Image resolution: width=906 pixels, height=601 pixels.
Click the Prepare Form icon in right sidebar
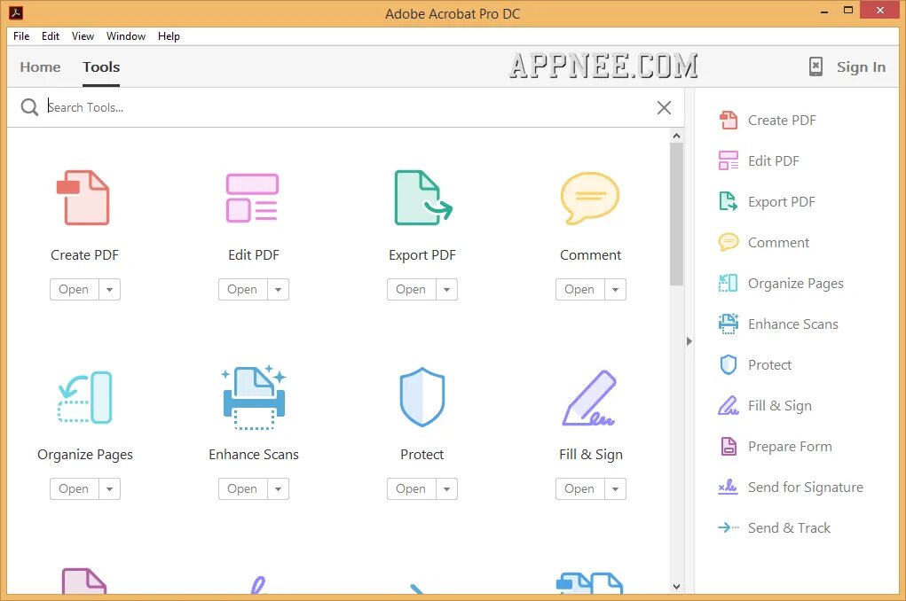(729, 446)
